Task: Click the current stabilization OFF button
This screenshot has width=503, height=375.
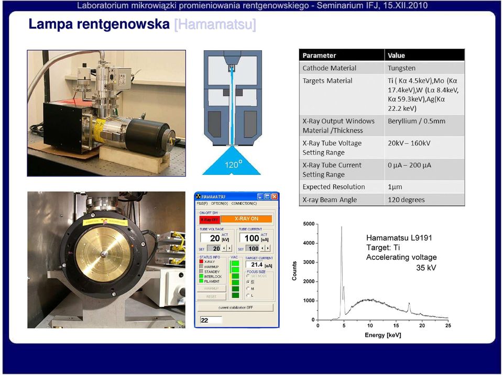Action: point(235,307)
